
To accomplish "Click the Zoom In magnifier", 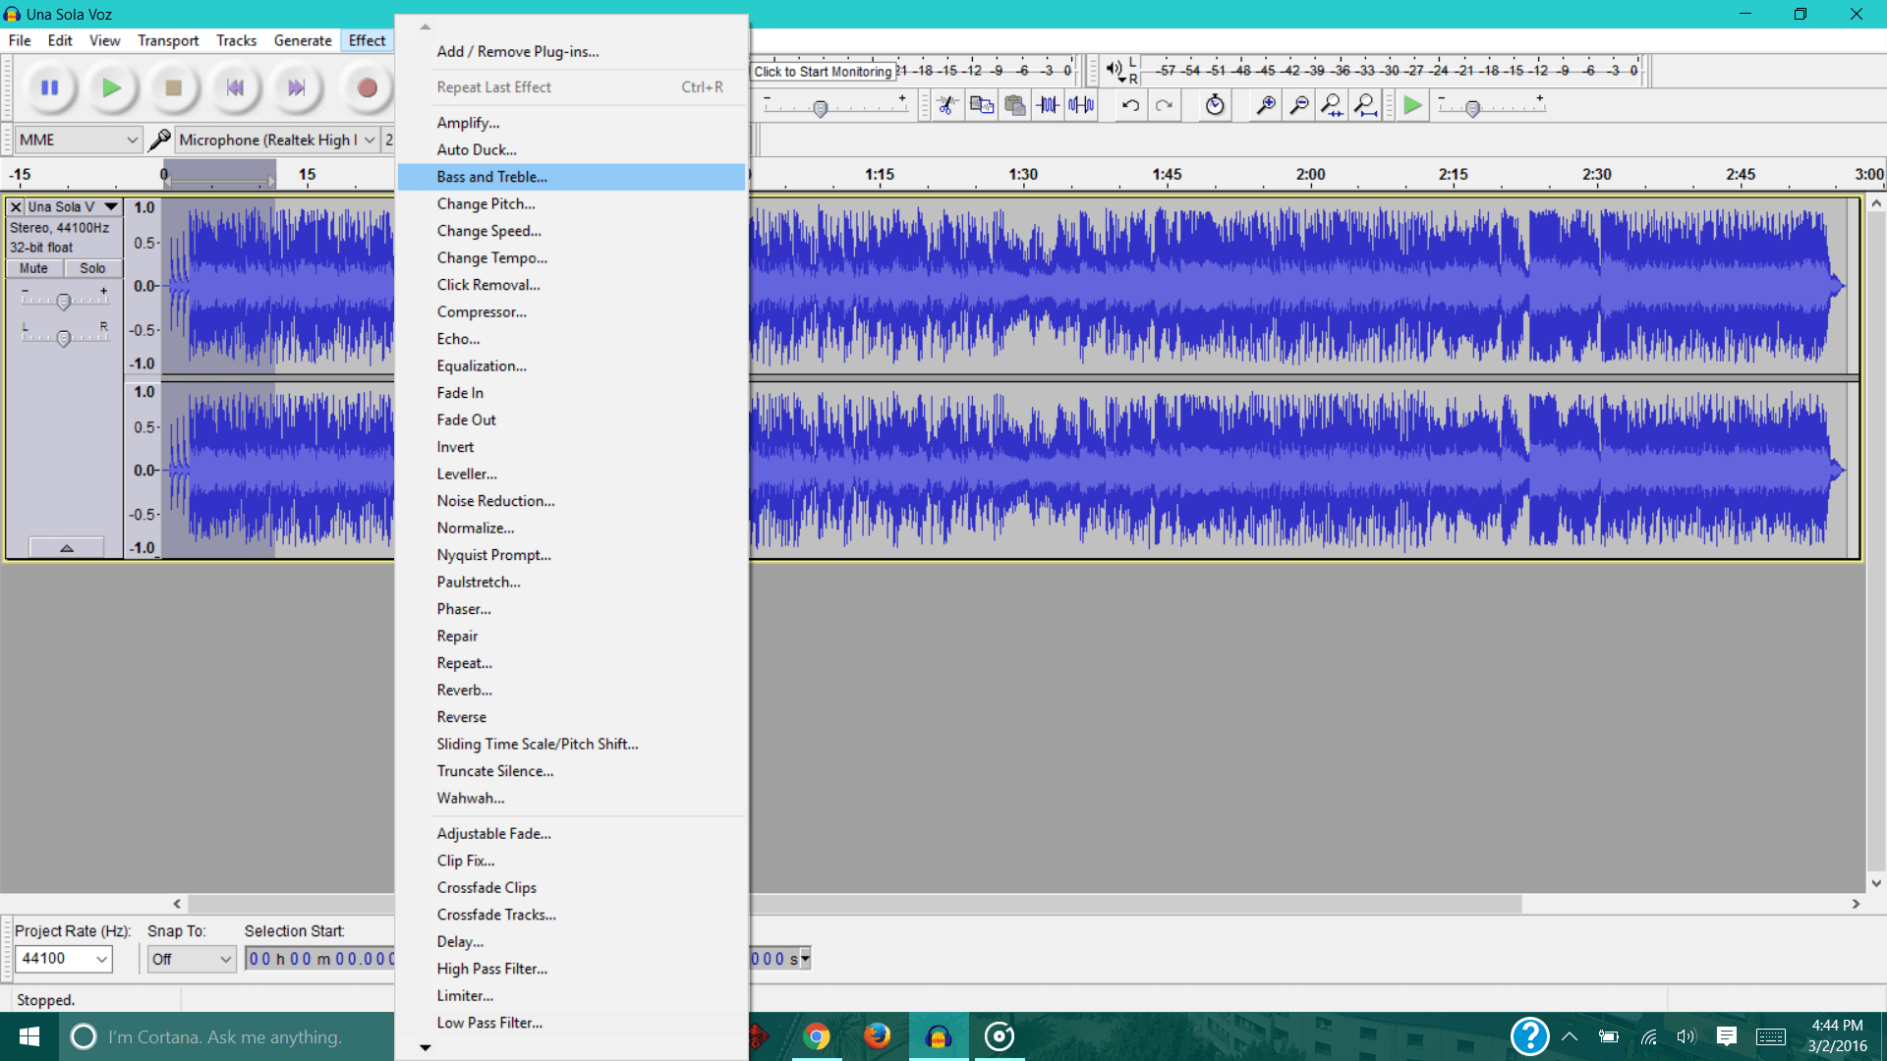I will (1266, 105).
